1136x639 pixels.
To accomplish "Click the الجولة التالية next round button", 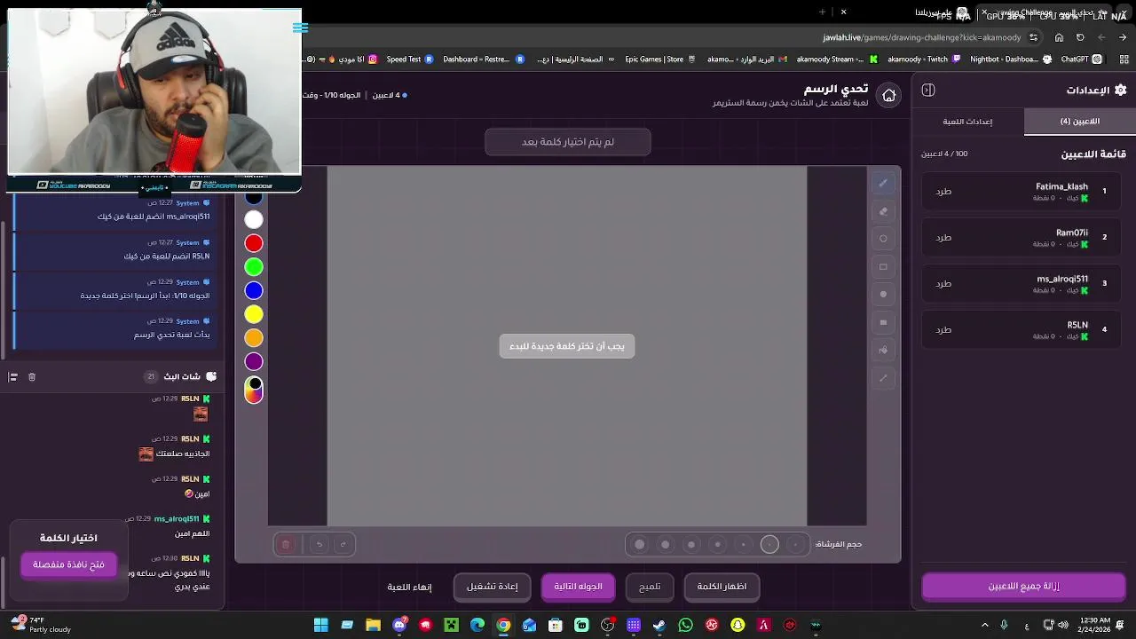I will tap(578, 587).
